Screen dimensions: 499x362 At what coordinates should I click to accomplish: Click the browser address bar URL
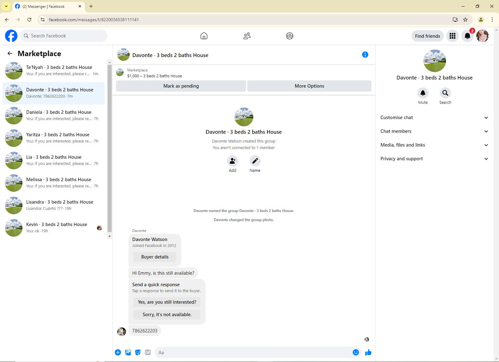click(94, 20)
